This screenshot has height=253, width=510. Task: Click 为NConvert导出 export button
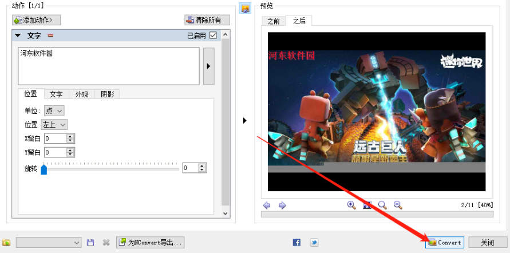[151, 242]
